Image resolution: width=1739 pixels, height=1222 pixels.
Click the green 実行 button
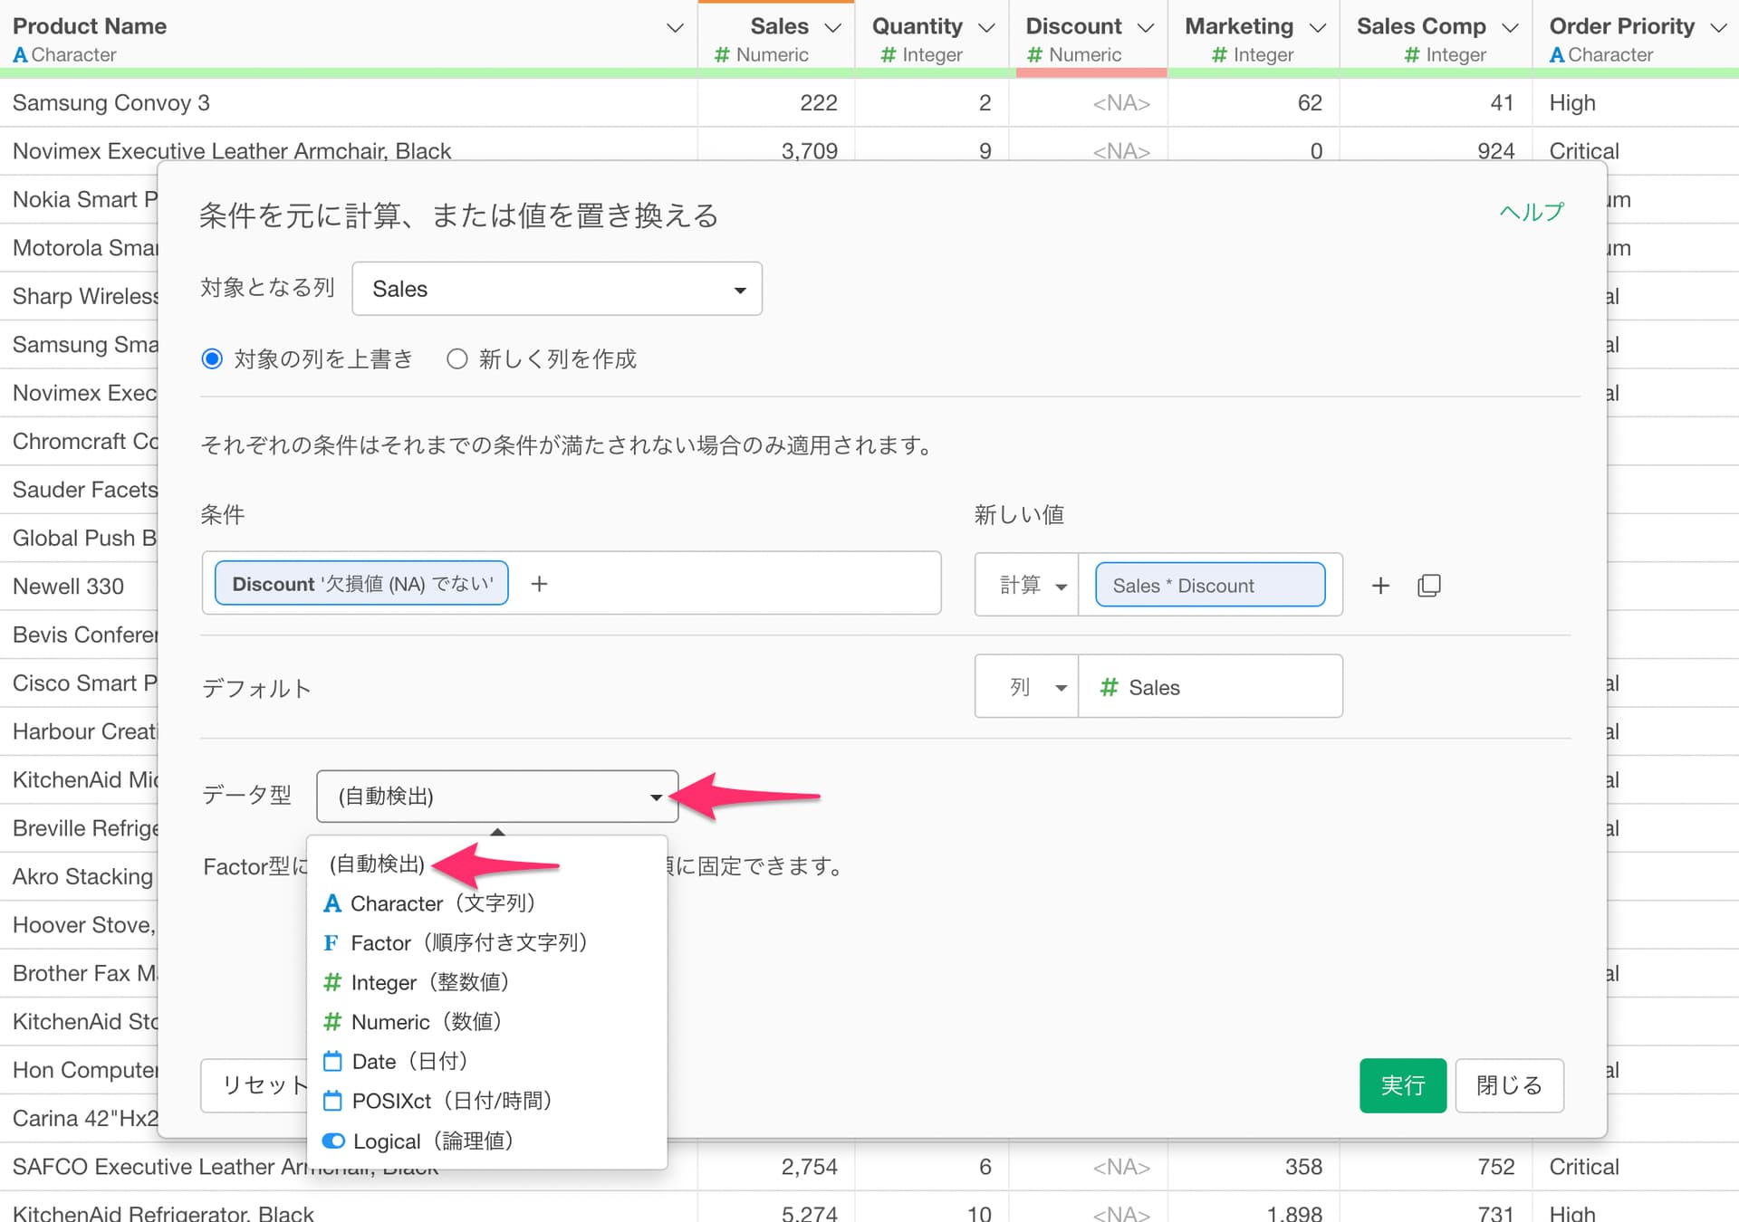coord(1402,1085)
